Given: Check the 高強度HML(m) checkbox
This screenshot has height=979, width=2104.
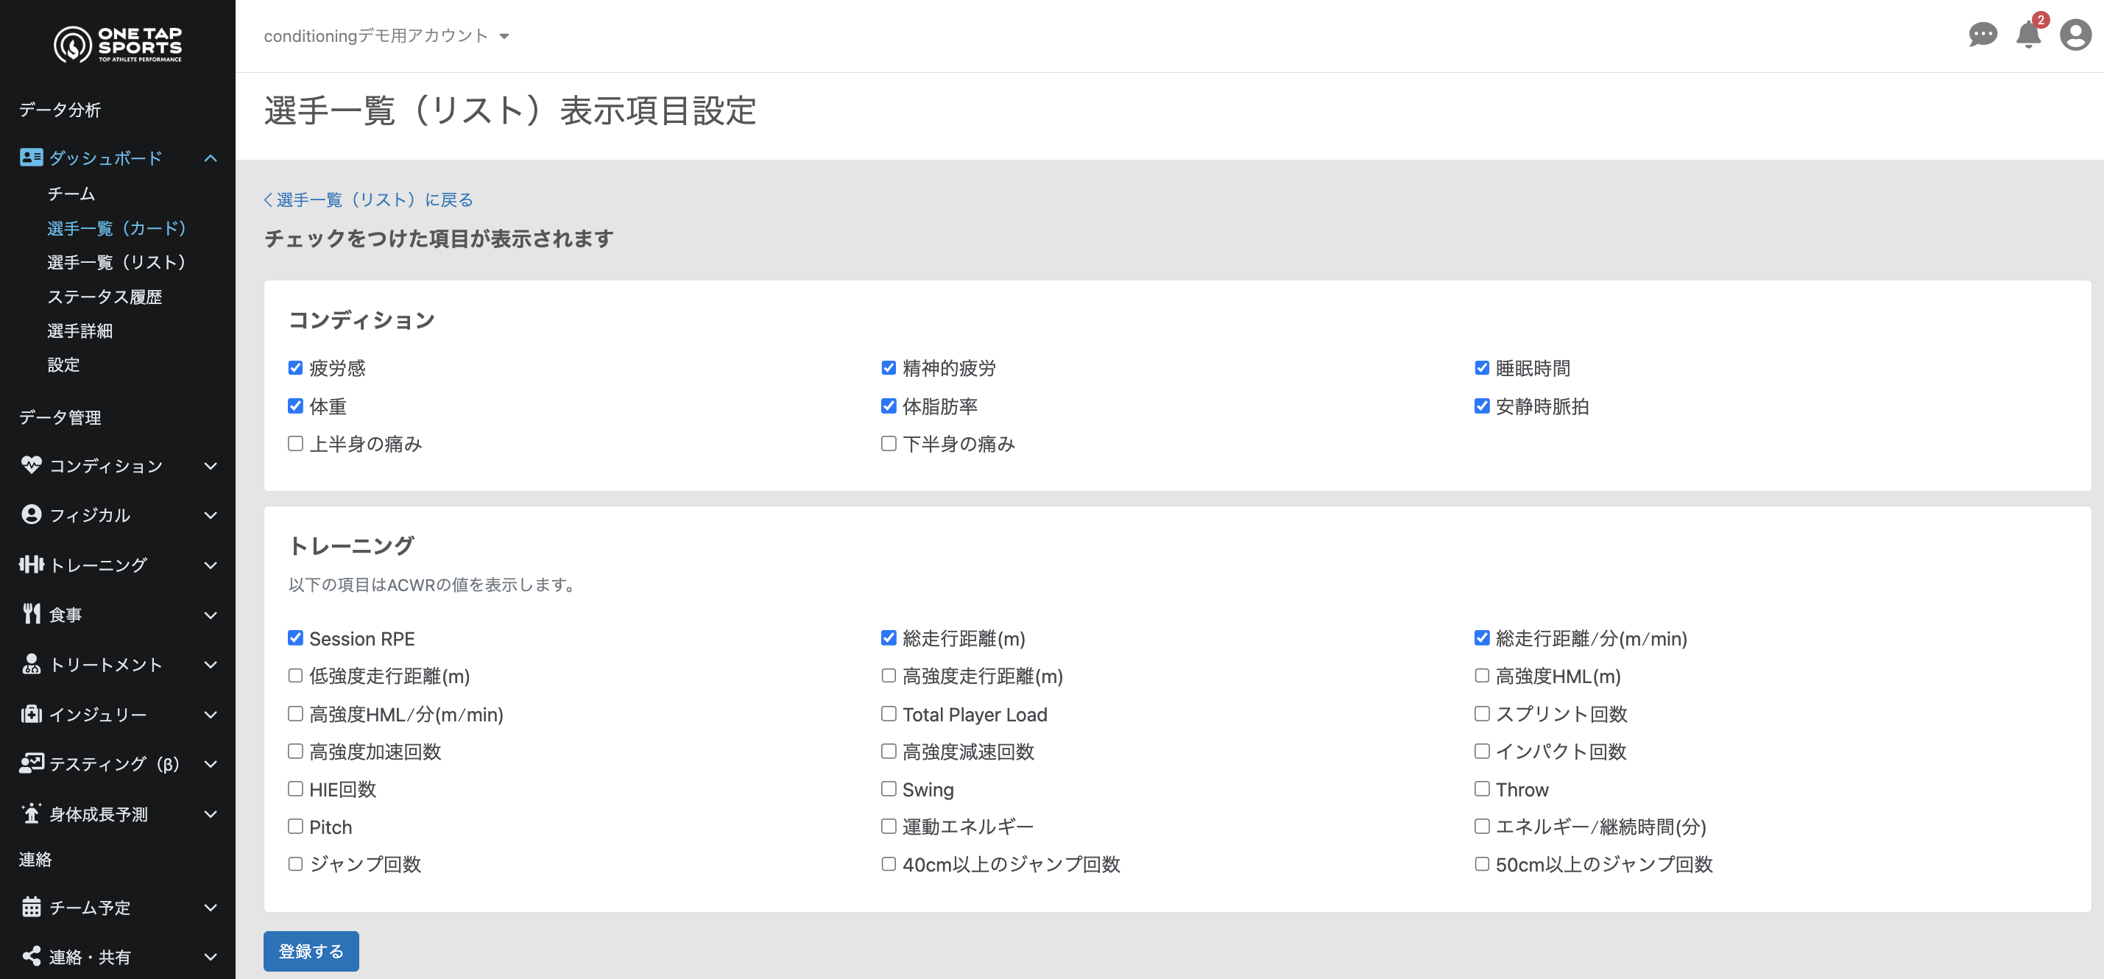Looking at the screenshot, I should click(x=1482, y=676).
